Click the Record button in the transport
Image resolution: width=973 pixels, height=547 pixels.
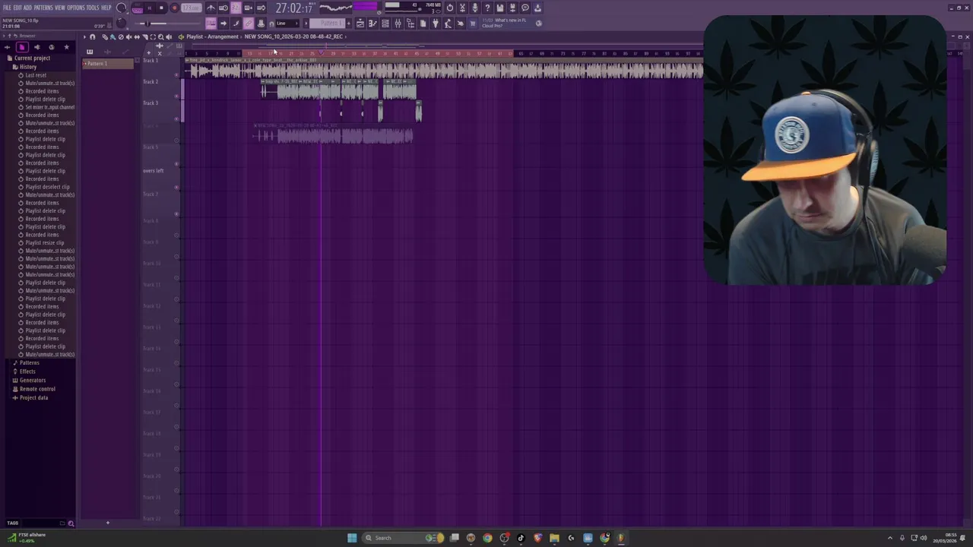coord(175,8)
